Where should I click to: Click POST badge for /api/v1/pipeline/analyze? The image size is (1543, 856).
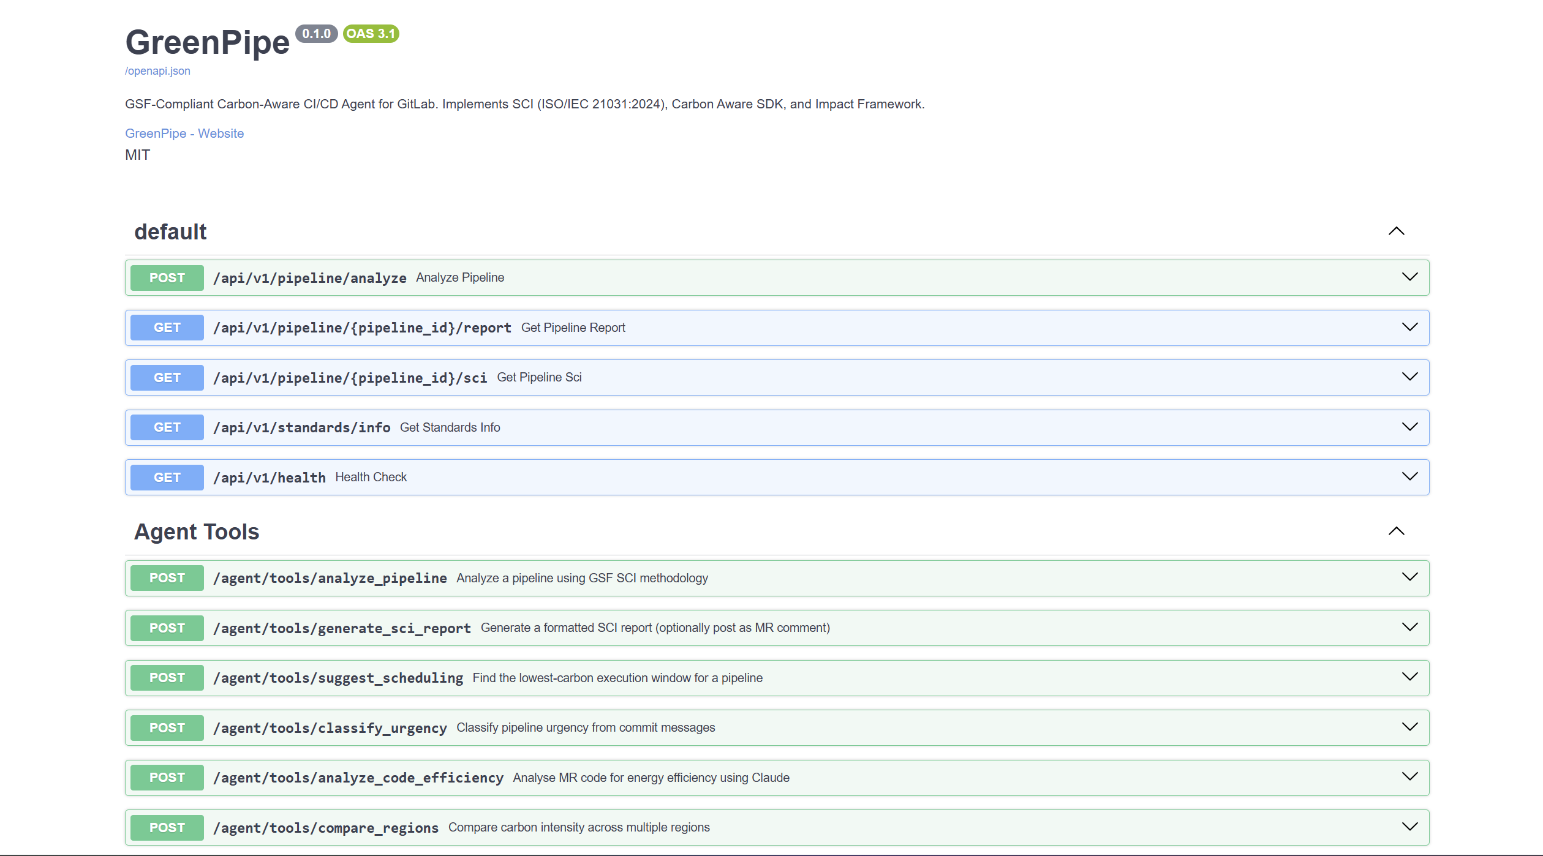pos(167,278)
